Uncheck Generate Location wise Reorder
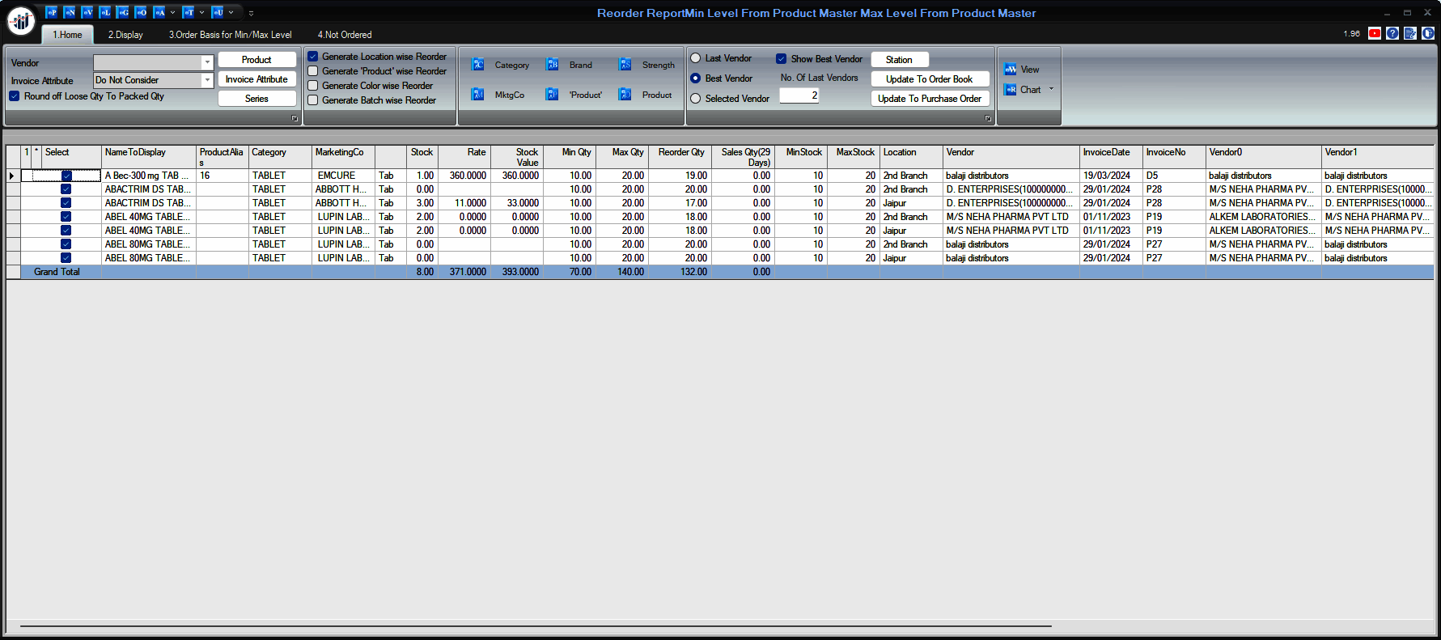Viewport: 1441px width, 640px height. [313, 57]
